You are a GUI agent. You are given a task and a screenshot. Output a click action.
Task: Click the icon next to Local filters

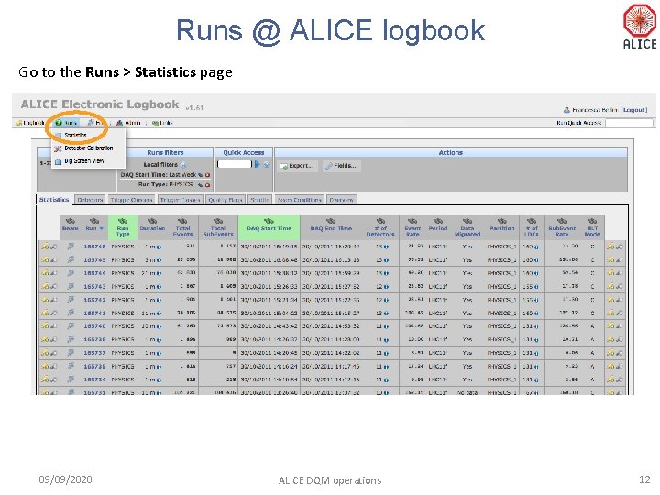(183, 165)
